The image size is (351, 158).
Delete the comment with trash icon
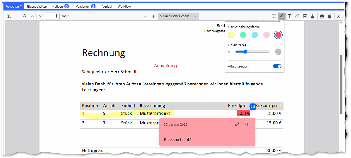point(247,124)
